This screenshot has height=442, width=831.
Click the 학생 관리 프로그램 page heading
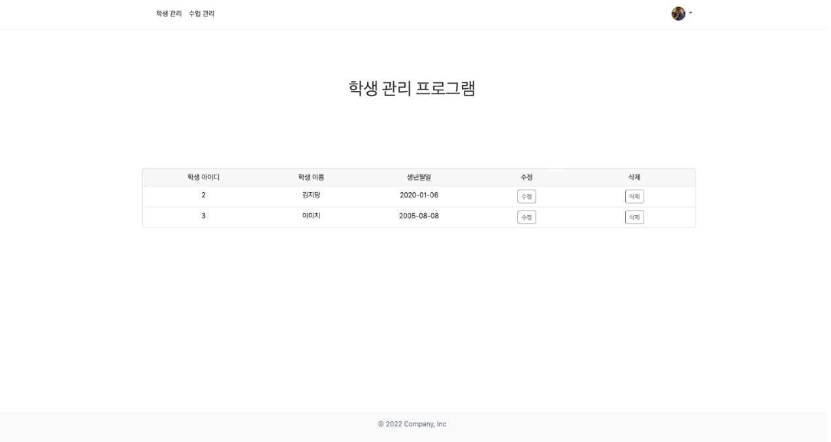pyautogui.click(x=412, y=88)
